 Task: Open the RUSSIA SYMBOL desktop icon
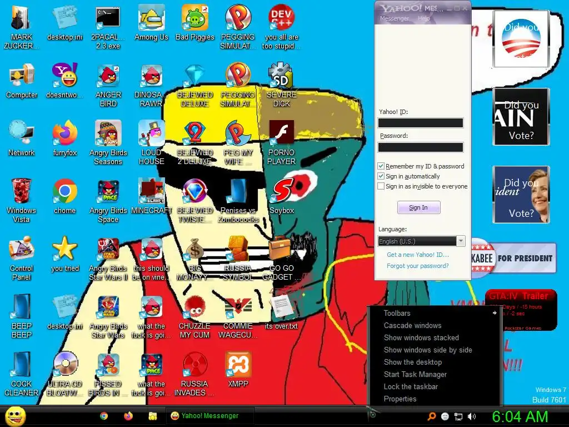pos(238,259)
